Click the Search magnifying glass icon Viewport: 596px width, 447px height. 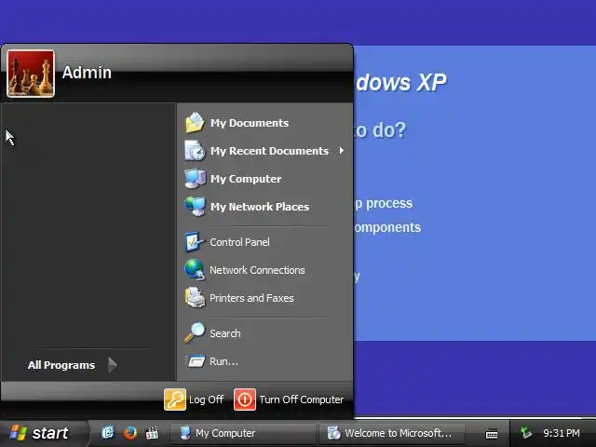pos(195,333)
